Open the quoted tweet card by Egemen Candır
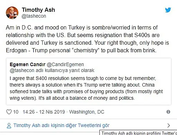This screenshot has width=177, height=135. [x=89, y=81]
